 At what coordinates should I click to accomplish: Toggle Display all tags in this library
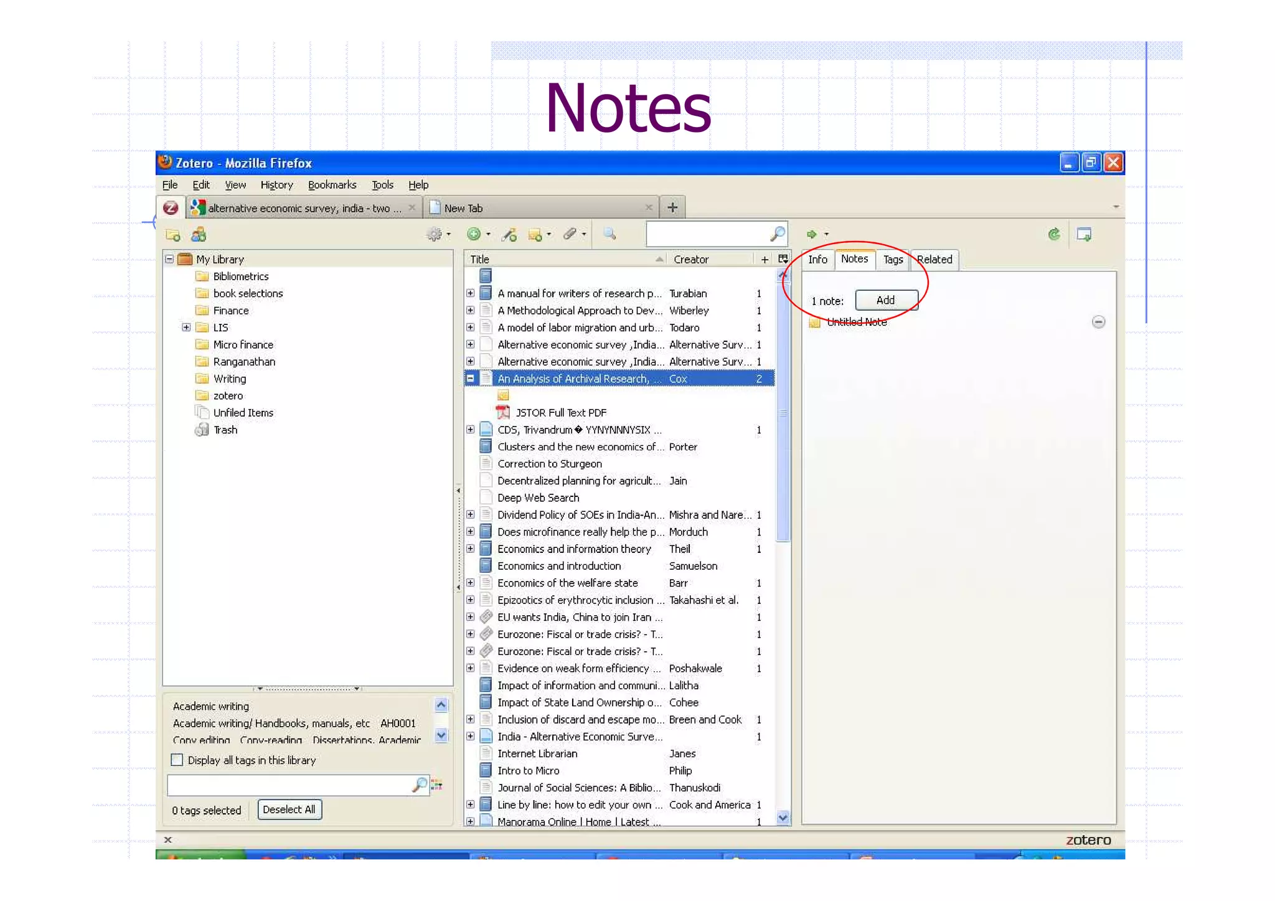tap(177, 760)
